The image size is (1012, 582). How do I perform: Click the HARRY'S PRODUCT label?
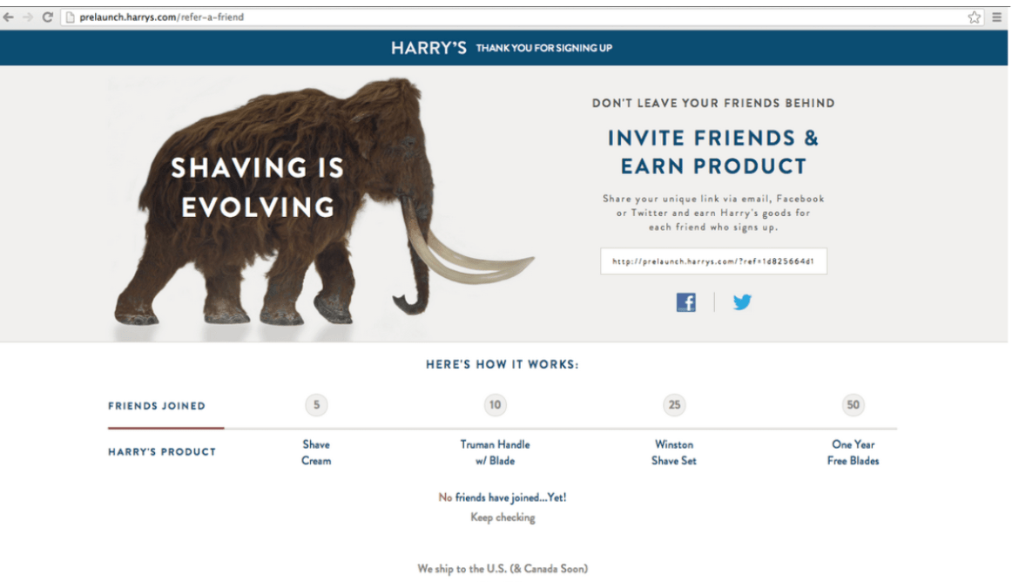point(162,452)
